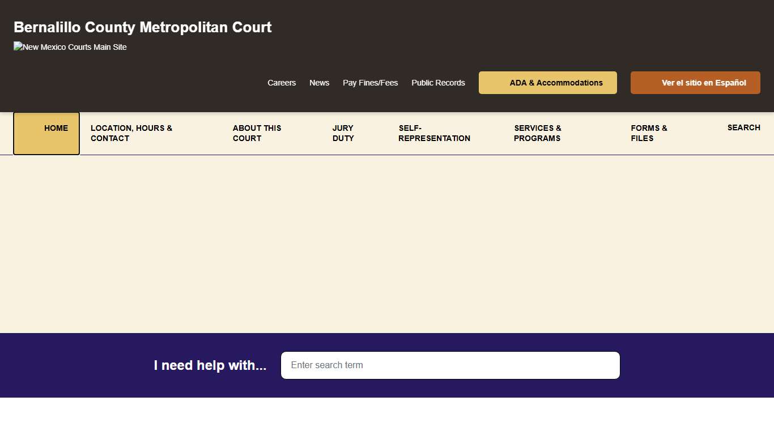
Task: Click the search term entry box
Action: pyautogui.click(x=450, y=365)
